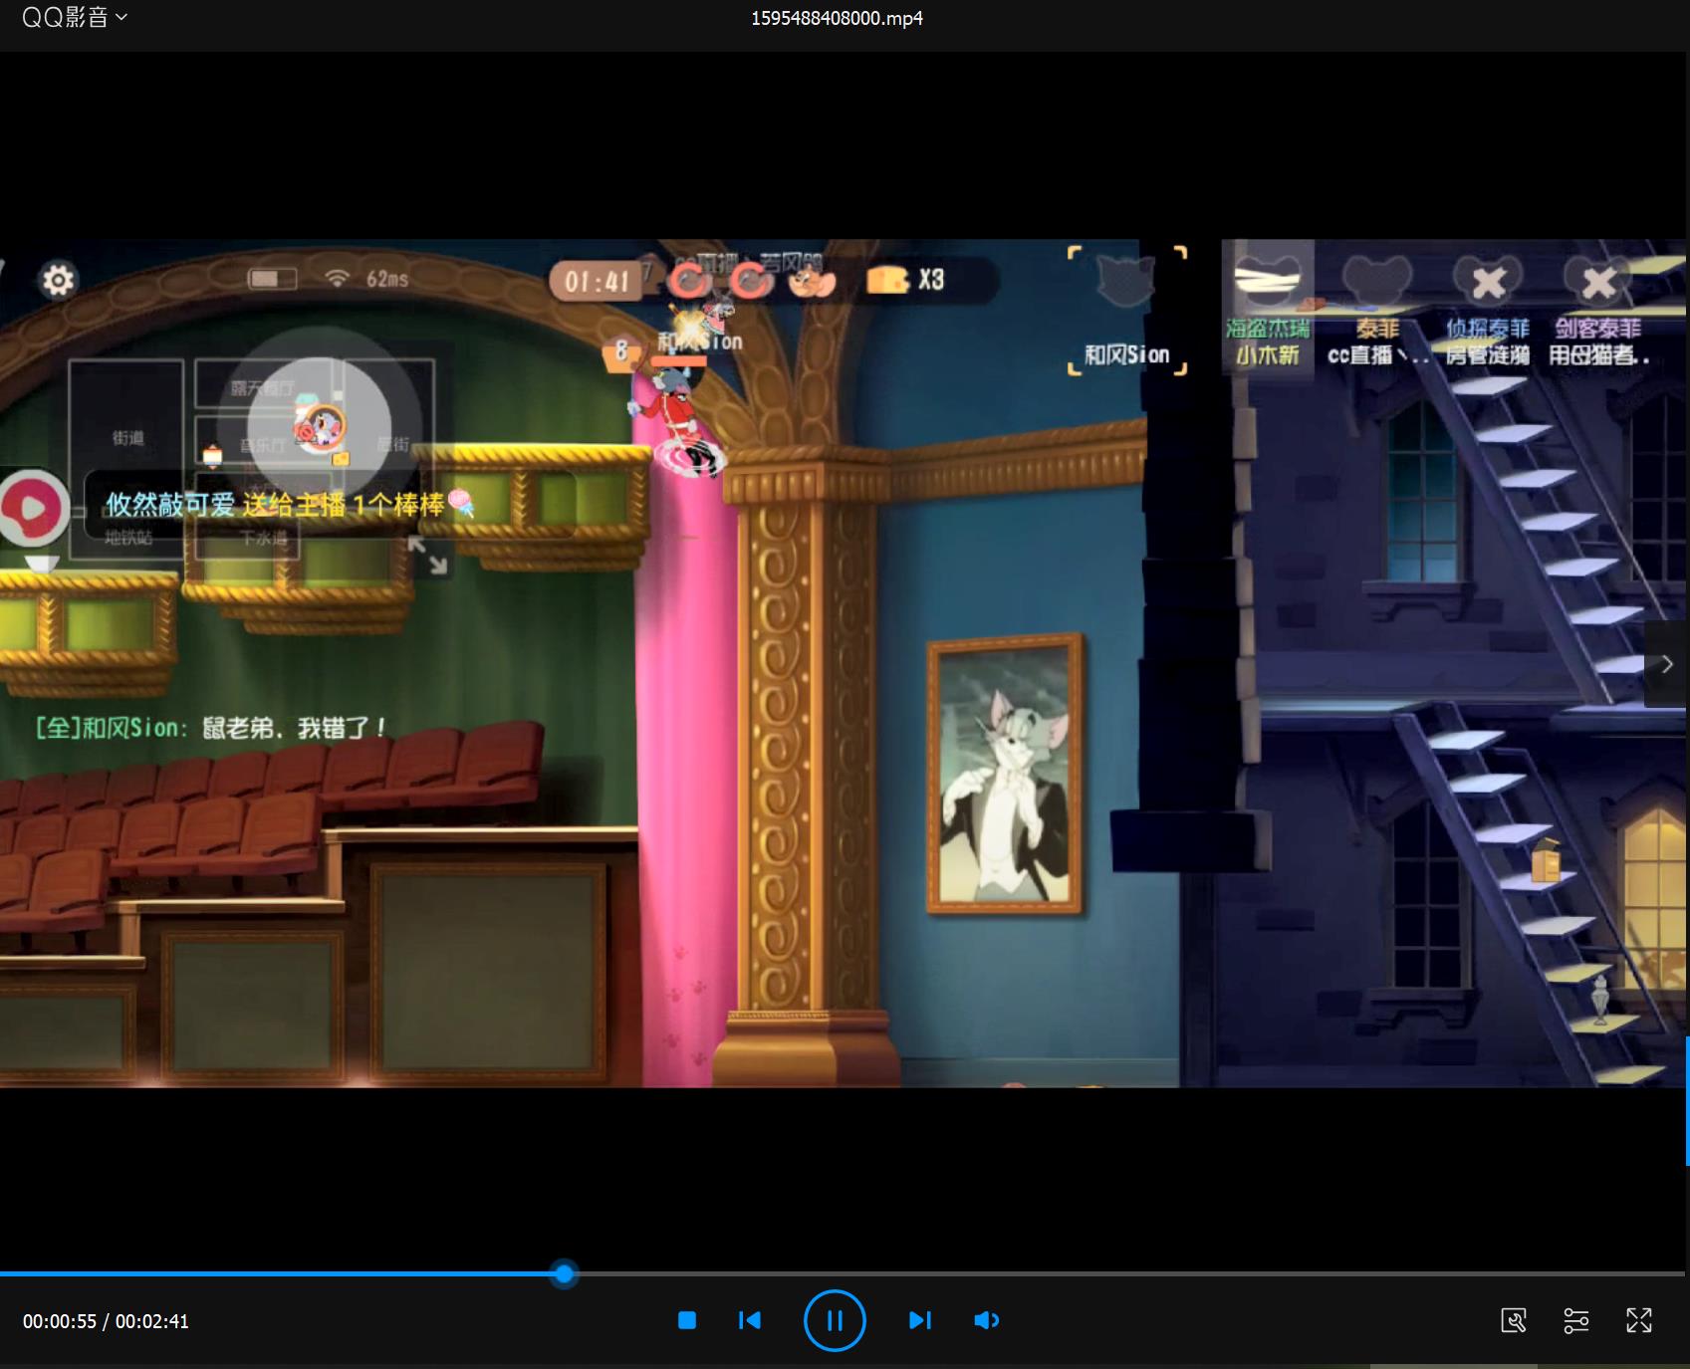The image size is (1690, 1369).
Task: Click the cheese X3 counter
Action: click(x=904, y=280)
